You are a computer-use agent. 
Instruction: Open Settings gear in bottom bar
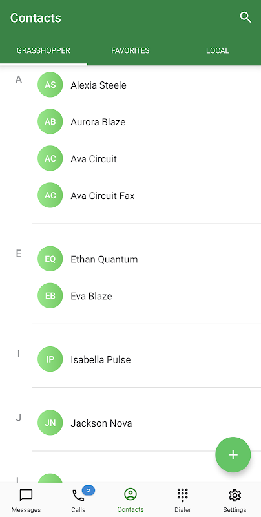click(235, 500)
